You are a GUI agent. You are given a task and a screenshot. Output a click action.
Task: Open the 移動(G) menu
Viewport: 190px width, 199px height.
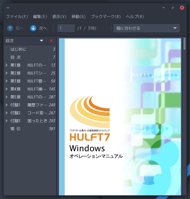pyautogui.click(x=79, y=17)
